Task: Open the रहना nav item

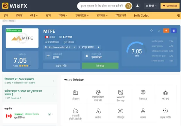Action: (48, 15)
